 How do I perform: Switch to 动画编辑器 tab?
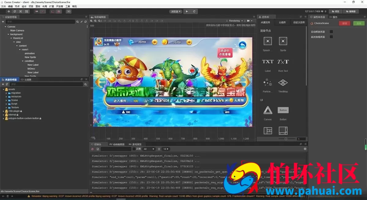[117, 144]
